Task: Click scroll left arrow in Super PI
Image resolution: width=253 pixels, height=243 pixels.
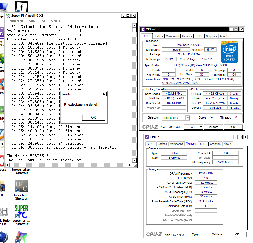Action: tap(8, 165)
